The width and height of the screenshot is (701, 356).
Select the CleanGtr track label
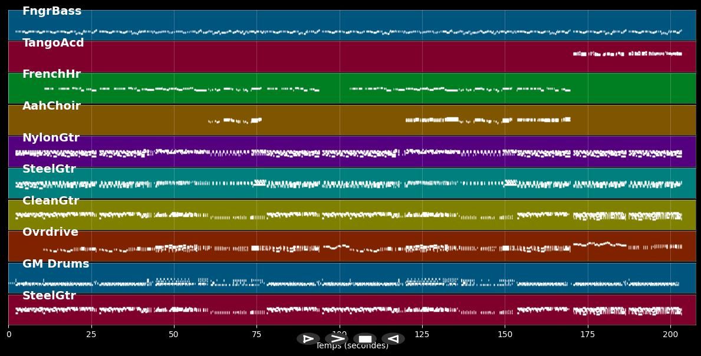(51, 201)
